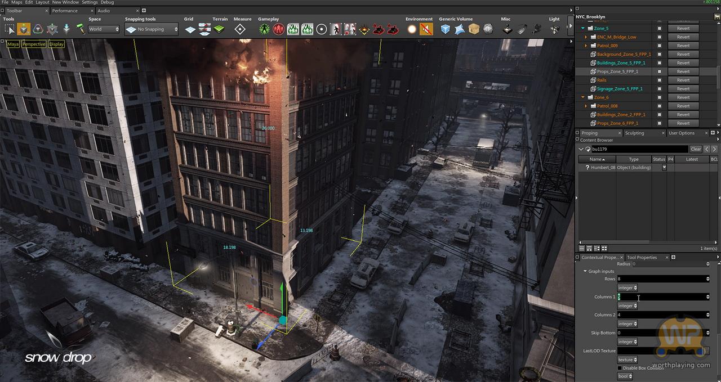Collapse the Zone_5 tree folder
The height and width of the screenshot is (382, 721).
(583, 28)
